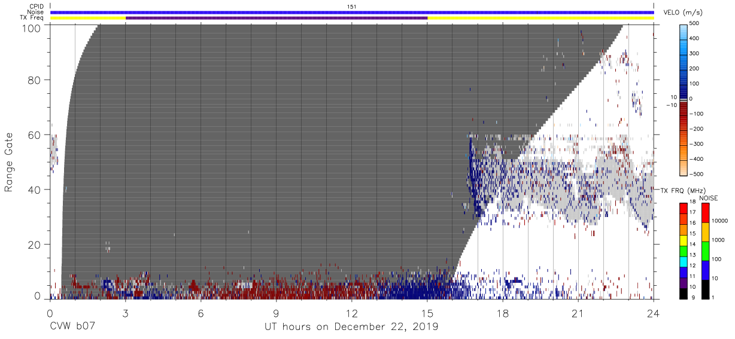
Task: Click the NOISE color legend bar
Action: pos(704,251)
